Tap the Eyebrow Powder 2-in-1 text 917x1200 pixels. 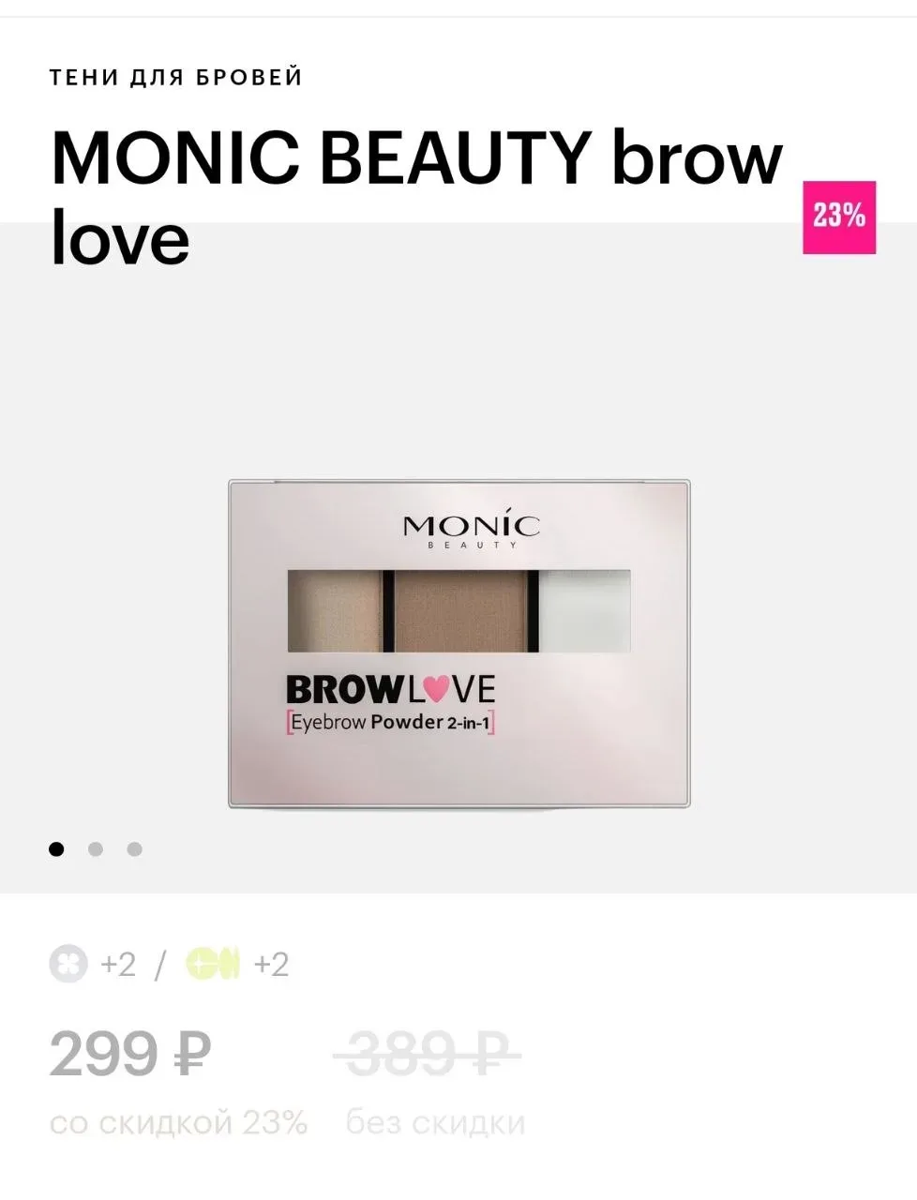click(x=390, y=723)
